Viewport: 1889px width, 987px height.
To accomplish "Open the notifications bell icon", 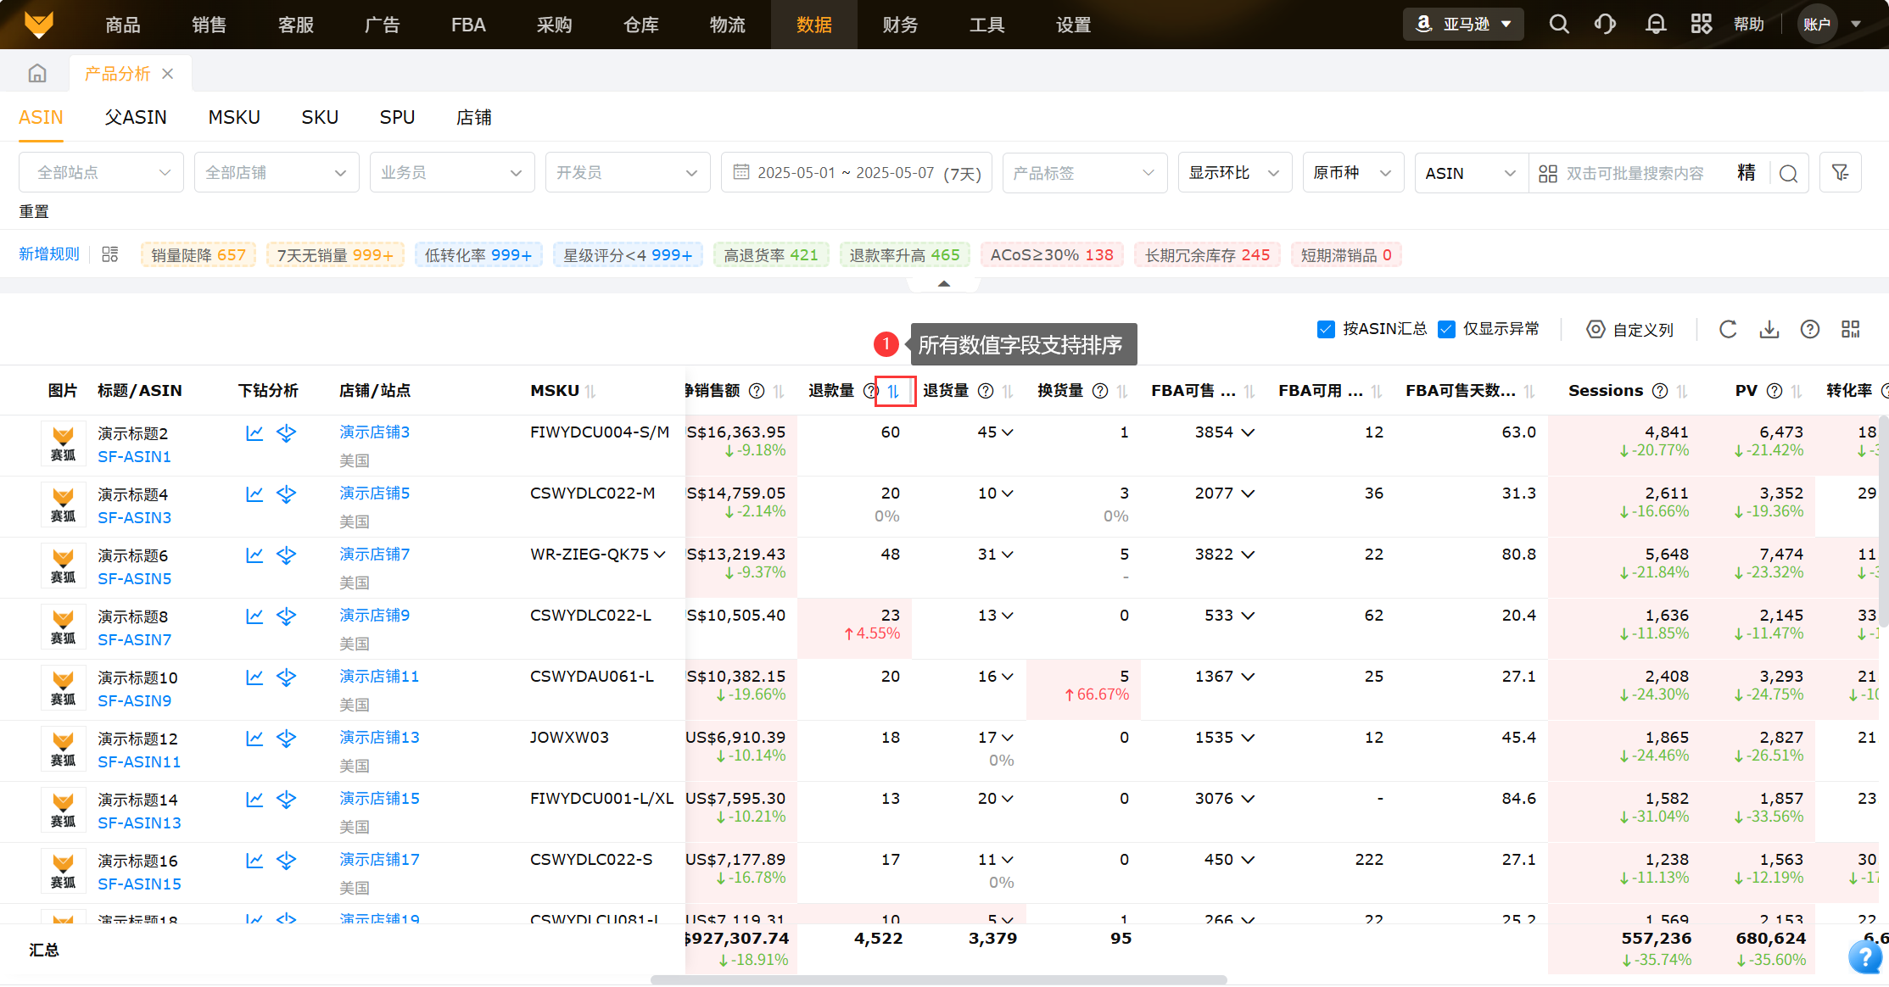I will (x=1655, y=24).
